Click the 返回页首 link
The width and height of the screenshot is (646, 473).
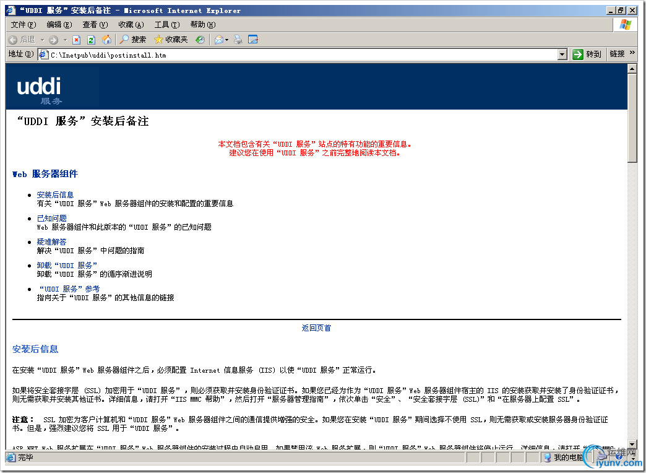(x=316, y=328)
